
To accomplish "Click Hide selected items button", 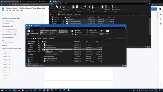I will click(x=101, y=32).
